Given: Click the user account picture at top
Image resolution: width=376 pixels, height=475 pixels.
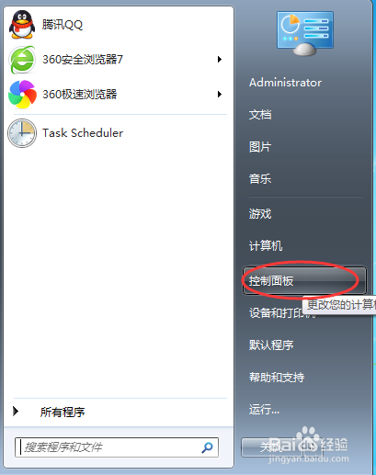Looking at the screenshot, I should [x=305, y=34].
